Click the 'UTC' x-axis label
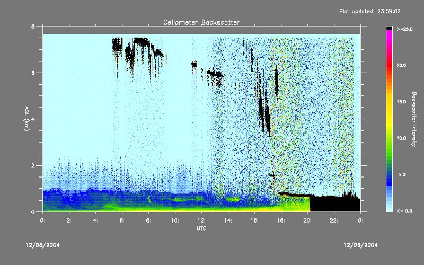 (x=201, y=228)
